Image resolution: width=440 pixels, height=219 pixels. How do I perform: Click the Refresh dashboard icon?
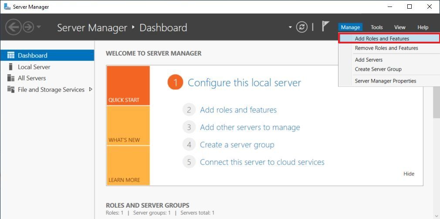tap(301, 27)
